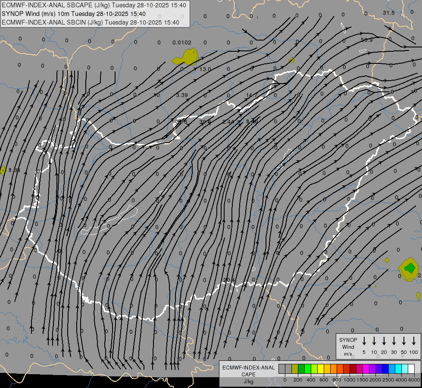
Task: Click the SBCIN title line in the header
Action: click(91, 22)
